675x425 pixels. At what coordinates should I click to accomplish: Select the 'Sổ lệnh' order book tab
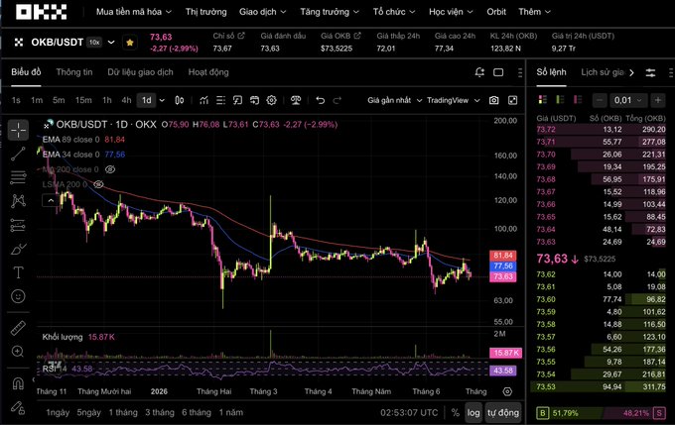[x=551, y=72]
